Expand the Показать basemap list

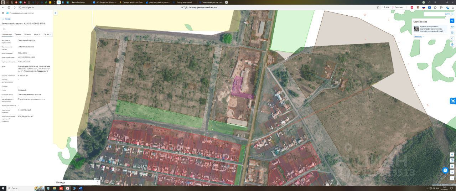click(x=418, y=36)
